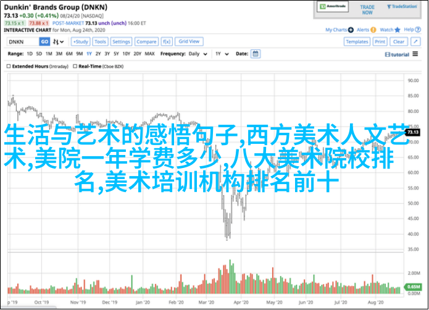Select the 1Y range
Screen dimensions: 429x310
(x=89, y=54)
